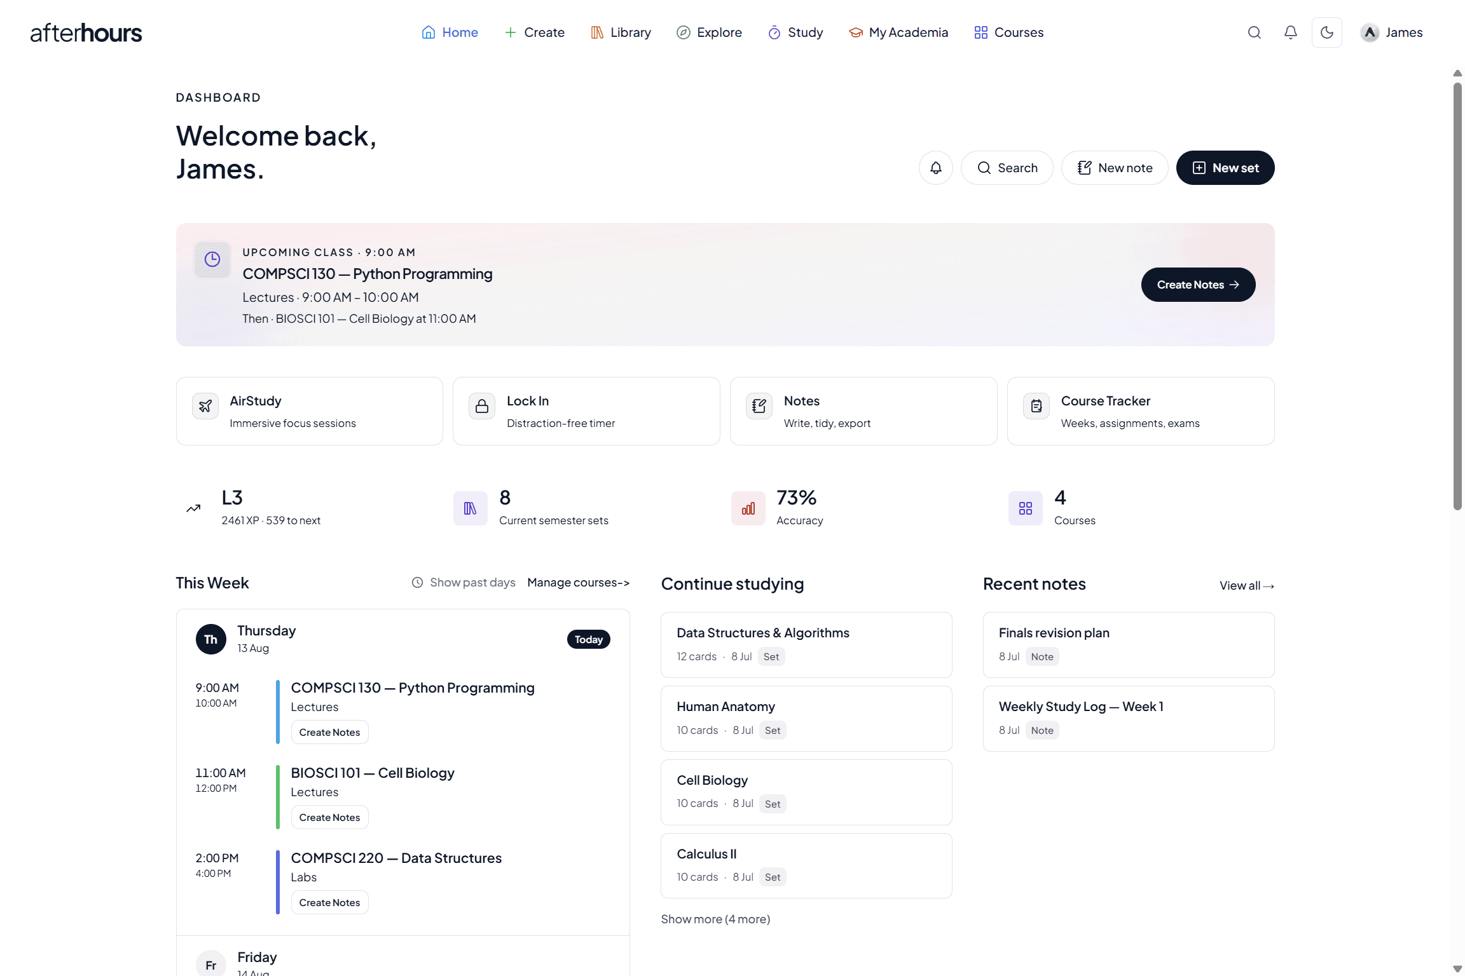
Task: Click the Lock In padlock icon
Action: (482, 406)
